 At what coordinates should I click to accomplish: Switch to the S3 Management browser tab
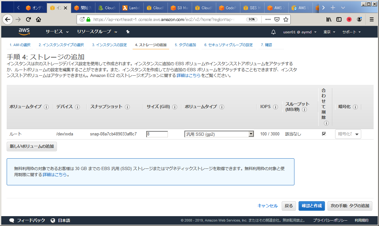[x=180, y=8]
